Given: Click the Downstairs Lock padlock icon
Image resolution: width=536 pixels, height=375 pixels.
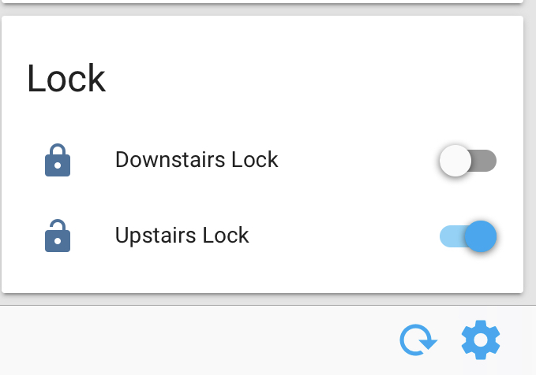Looking at the screenshot, I should pyautogui.click(x=58, y=161).
